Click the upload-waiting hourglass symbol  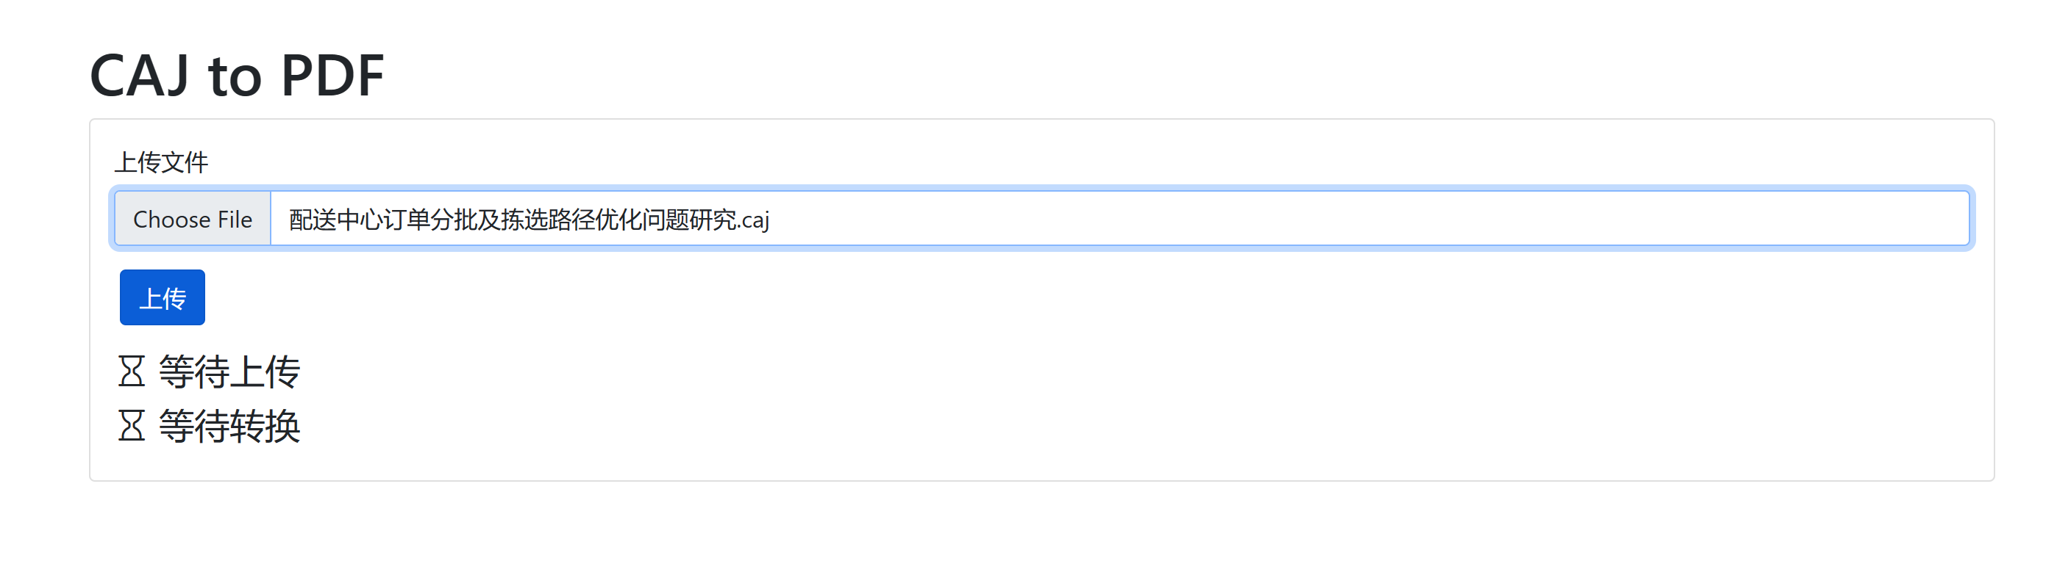[132, 370]
